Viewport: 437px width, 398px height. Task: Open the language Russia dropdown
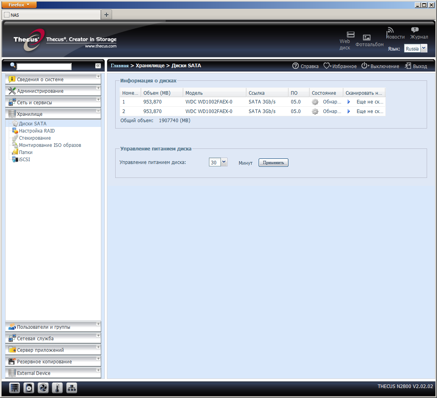[x=423, y=48]
